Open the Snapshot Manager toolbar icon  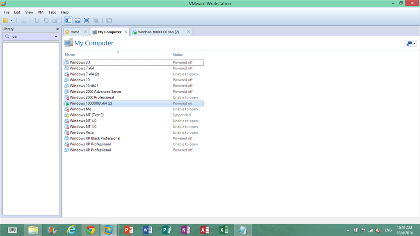[x=55, y=21]
